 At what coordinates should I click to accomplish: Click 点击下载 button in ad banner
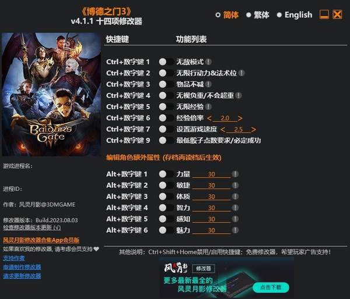pyautogui.click(x=271, y=287)
